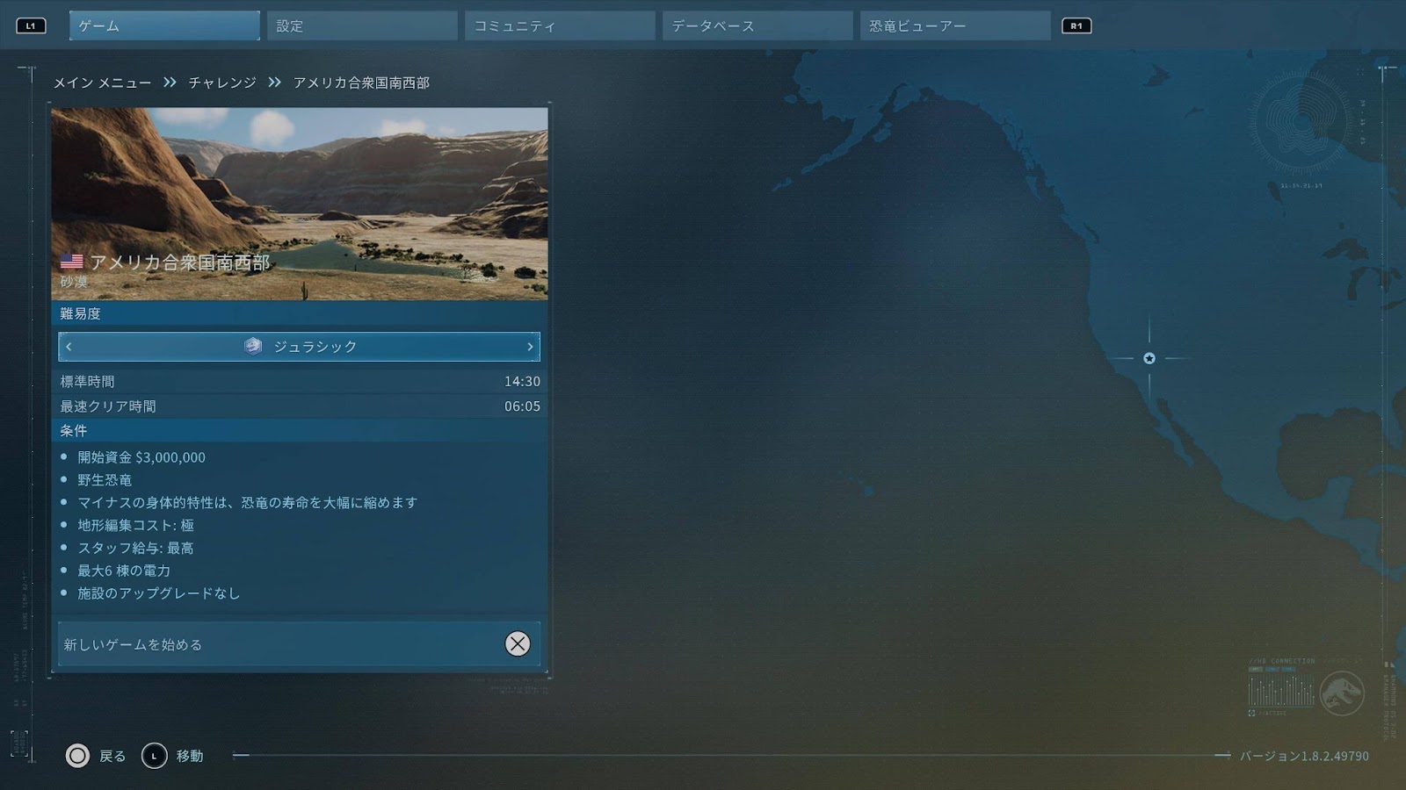This screenshot has height=790, width=1406.
Task: Go to メイン メニュー breadcrumb
Action: 102,83
